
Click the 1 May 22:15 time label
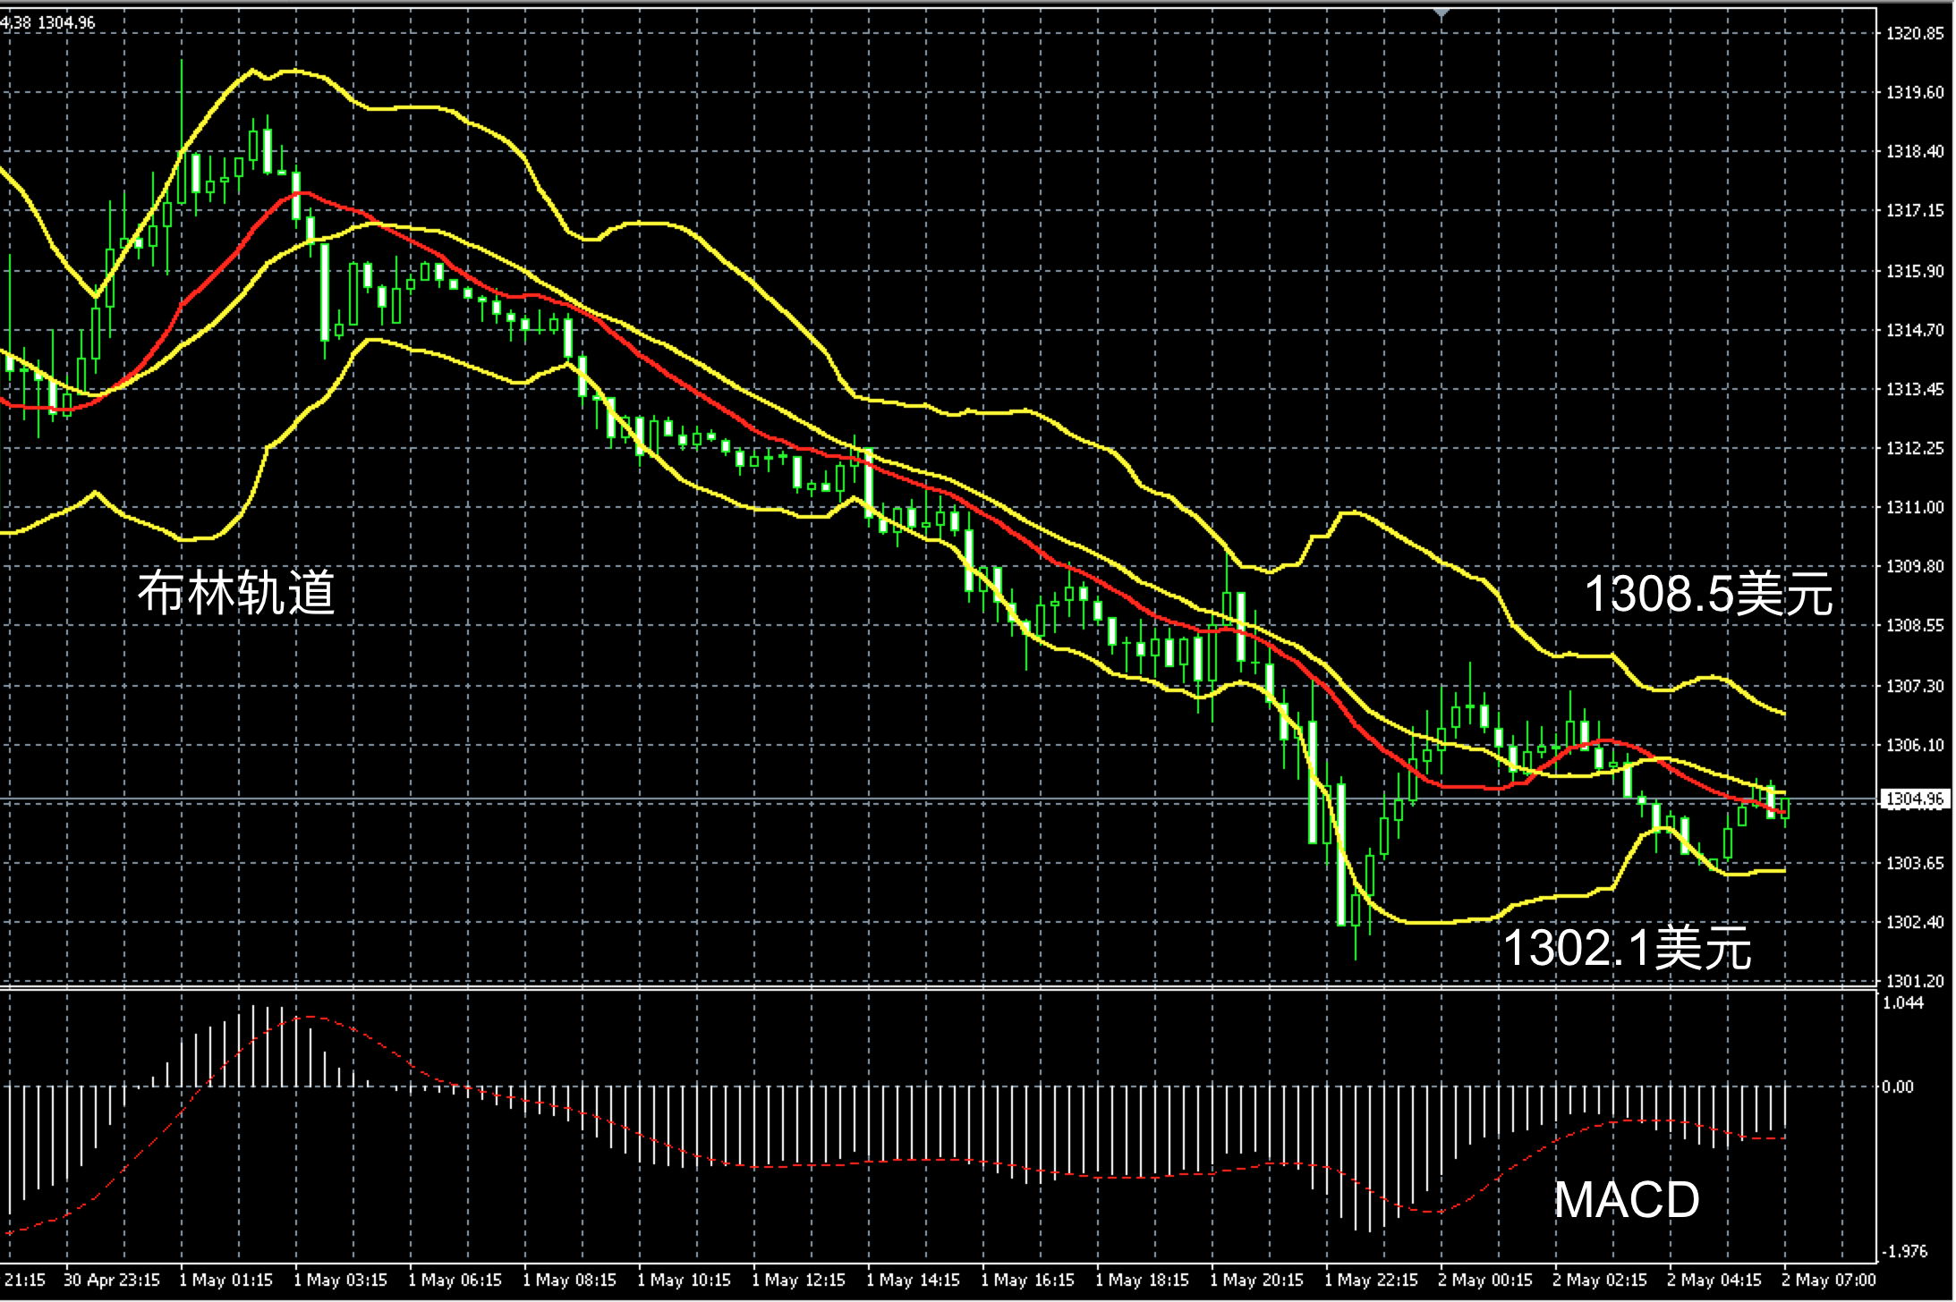pyautogui.click(x=1371, y=1281)
